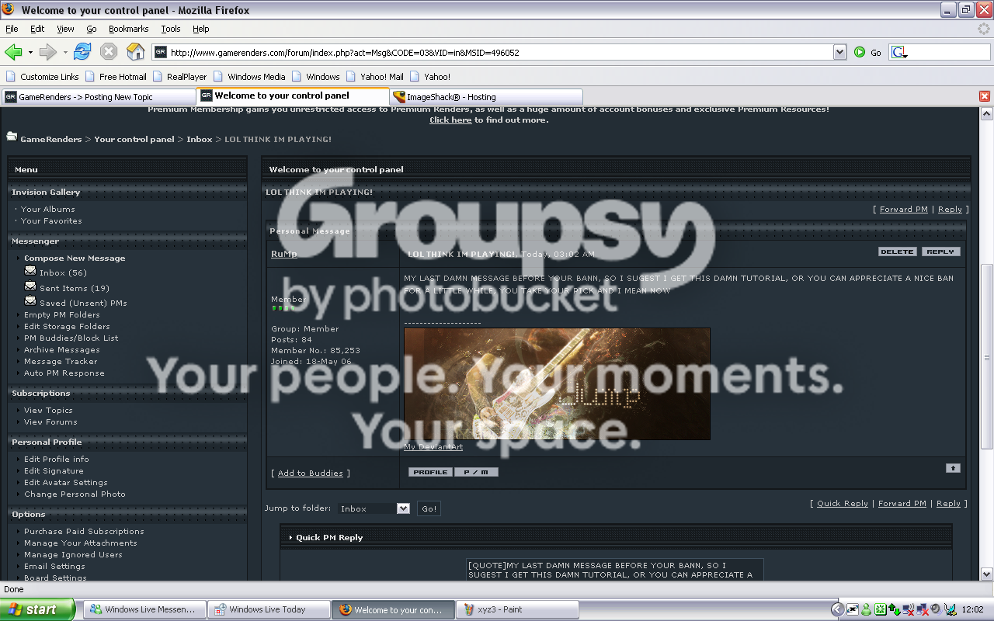Close the current tab with the red X
Image resolution: width=994 pixels, height=621 pixels.
coord(985,96)
